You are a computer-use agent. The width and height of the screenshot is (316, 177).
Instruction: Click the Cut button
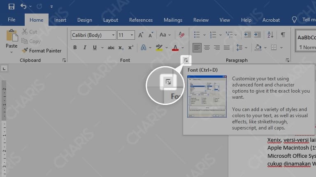(30, 32)
